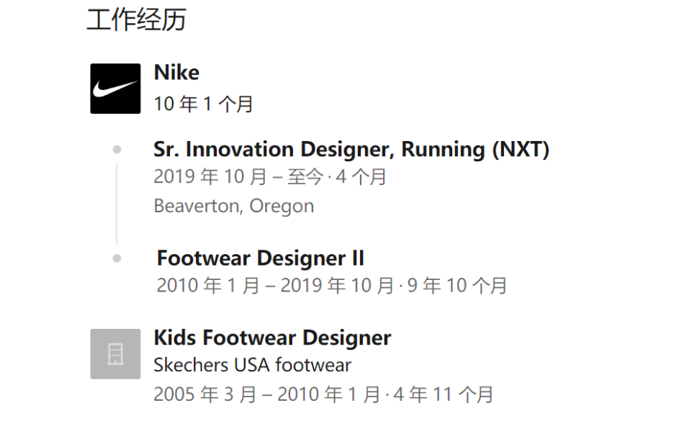Click the Footwear Designer II position title

(260, 258)
